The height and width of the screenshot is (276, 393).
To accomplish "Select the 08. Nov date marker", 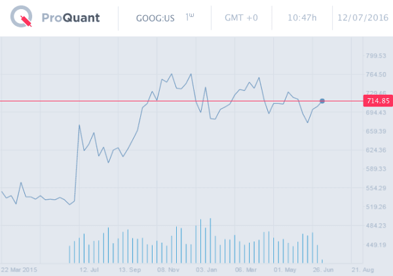I will [x=169, y=269].
